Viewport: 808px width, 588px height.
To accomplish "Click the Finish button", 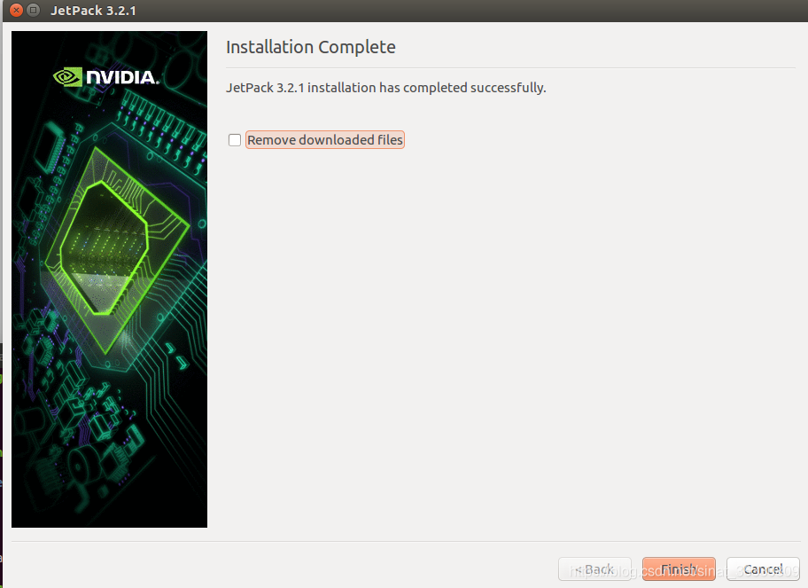I will tap(679, 568).
